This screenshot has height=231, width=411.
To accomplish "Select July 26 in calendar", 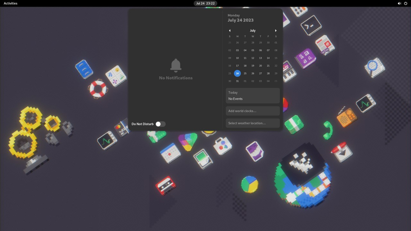I will tap(253, 73).
